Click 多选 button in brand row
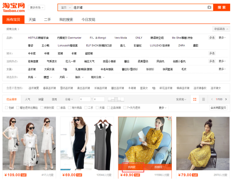231x179 pixels. (x=212, y=38)
